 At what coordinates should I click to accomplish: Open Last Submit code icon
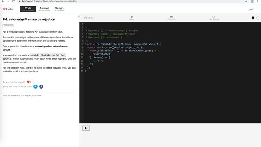pyautogui.click(x=214, y=18)
